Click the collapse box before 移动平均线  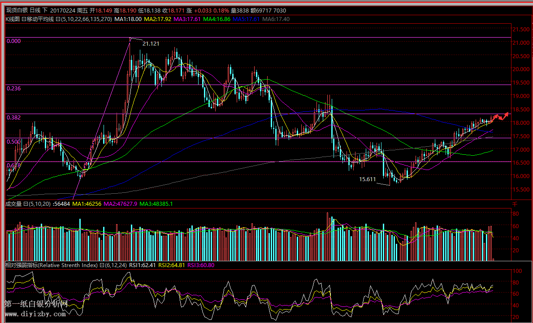click(x=24, y=19)
